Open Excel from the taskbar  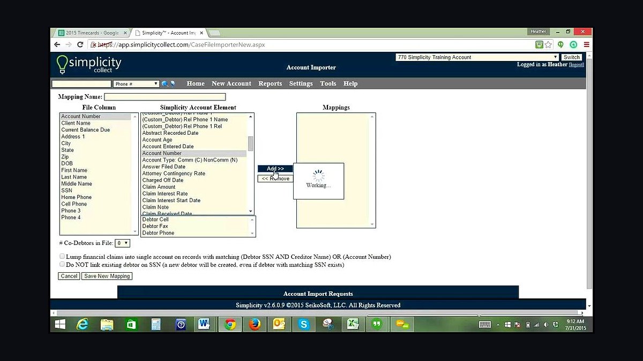point(353,324)
